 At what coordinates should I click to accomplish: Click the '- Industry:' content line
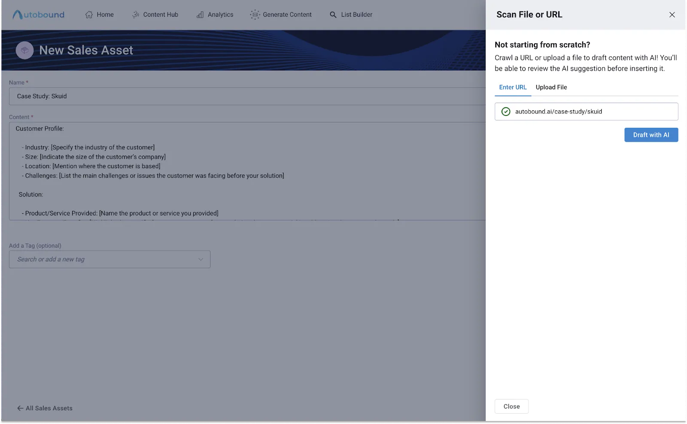click(88, 147)
